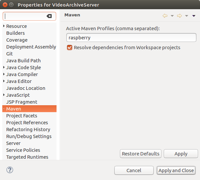Image resolution: width=200 pixels, height=180 pixels.
Task: Go to Targeted Runtimes settings
Action: (27, 157)
